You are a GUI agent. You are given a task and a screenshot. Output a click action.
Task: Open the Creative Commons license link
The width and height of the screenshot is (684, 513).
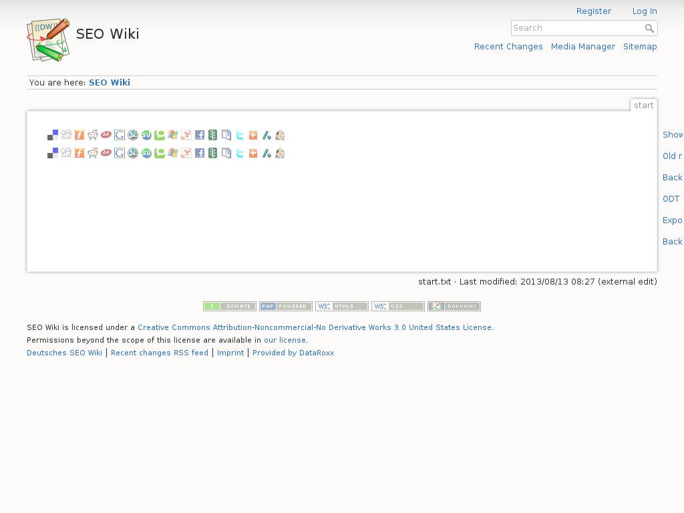pos(315,328)
